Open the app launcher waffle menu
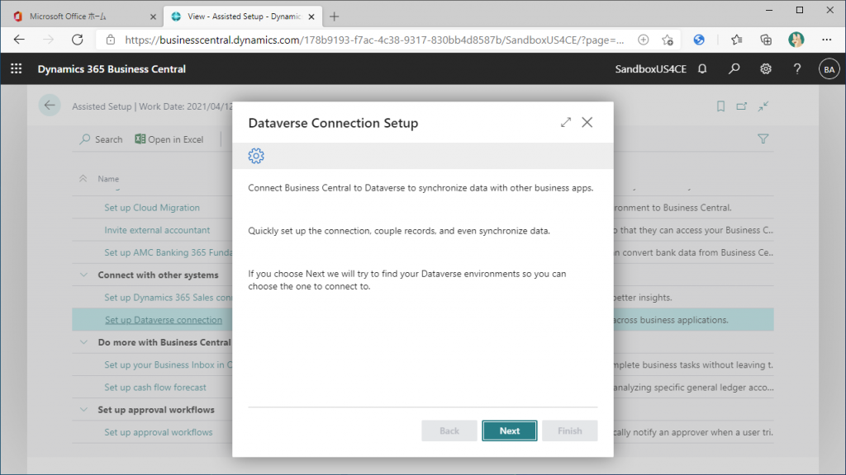This screenshot has width=846, height=475. [17, 69]
